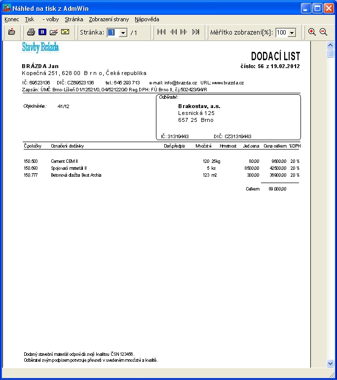The image size is (337, 380).
Task: Click the vertical scrollbar thumb
Action: [x=330, y=53]
